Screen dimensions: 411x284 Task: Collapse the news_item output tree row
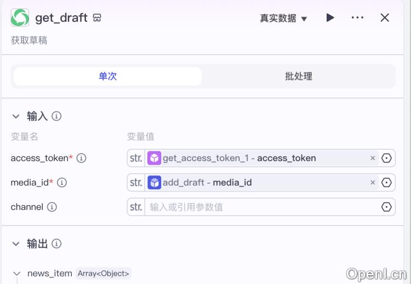pyautogui.click(x=17, y=274)
